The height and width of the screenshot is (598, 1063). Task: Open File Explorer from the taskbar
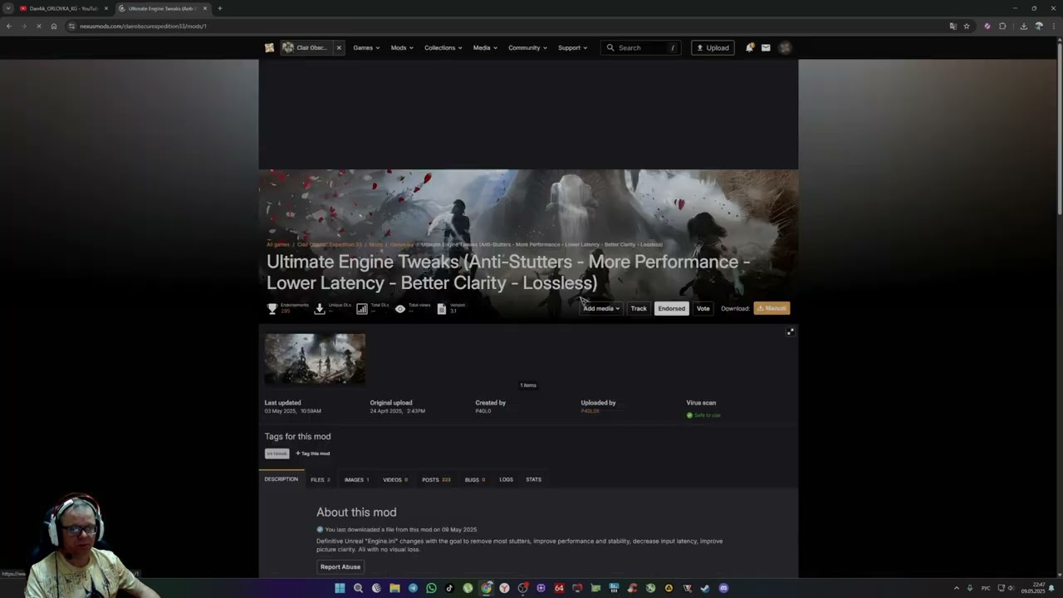click(x=394, y=588)
